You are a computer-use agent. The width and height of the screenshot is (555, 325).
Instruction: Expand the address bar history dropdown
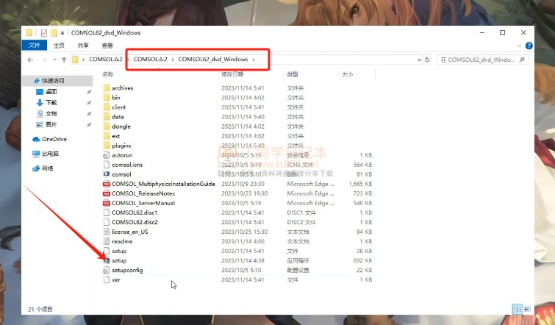419,60
